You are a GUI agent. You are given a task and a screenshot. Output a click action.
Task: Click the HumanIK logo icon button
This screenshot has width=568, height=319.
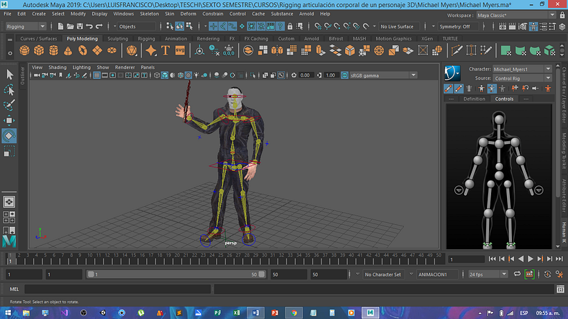coord(452,72)
